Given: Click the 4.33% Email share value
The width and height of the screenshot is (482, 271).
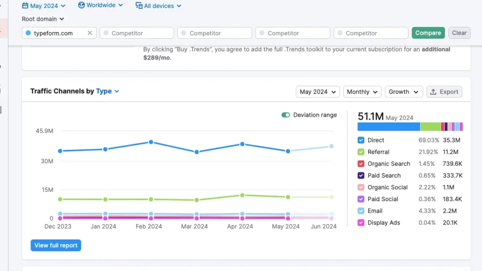Looking at the screenshot, I should [x=426, y=211].
